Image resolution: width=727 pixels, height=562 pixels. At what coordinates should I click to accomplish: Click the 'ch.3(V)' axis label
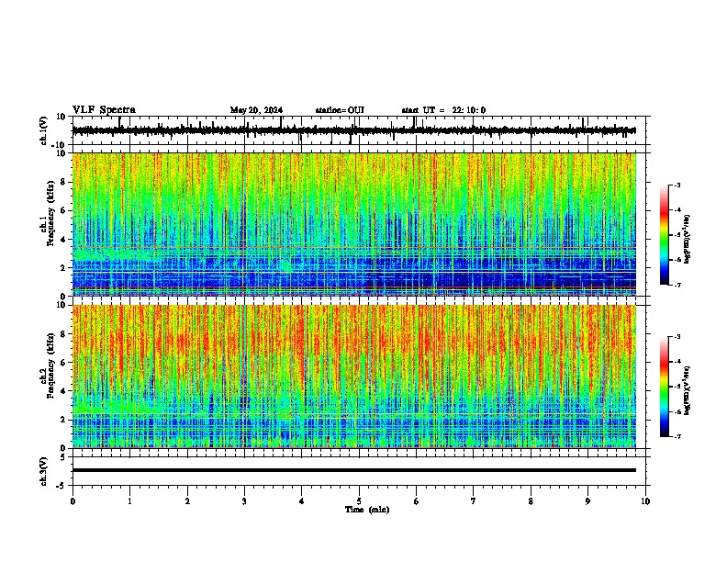point(44,471)
